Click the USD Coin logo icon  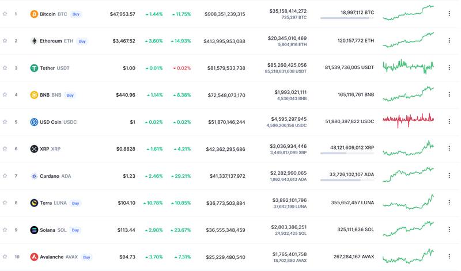click(34, 122)
